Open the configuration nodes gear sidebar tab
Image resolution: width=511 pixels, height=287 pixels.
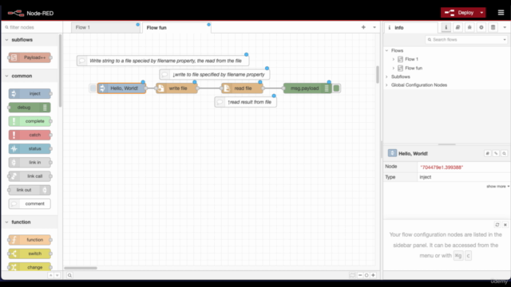click(x=481, y=28)
